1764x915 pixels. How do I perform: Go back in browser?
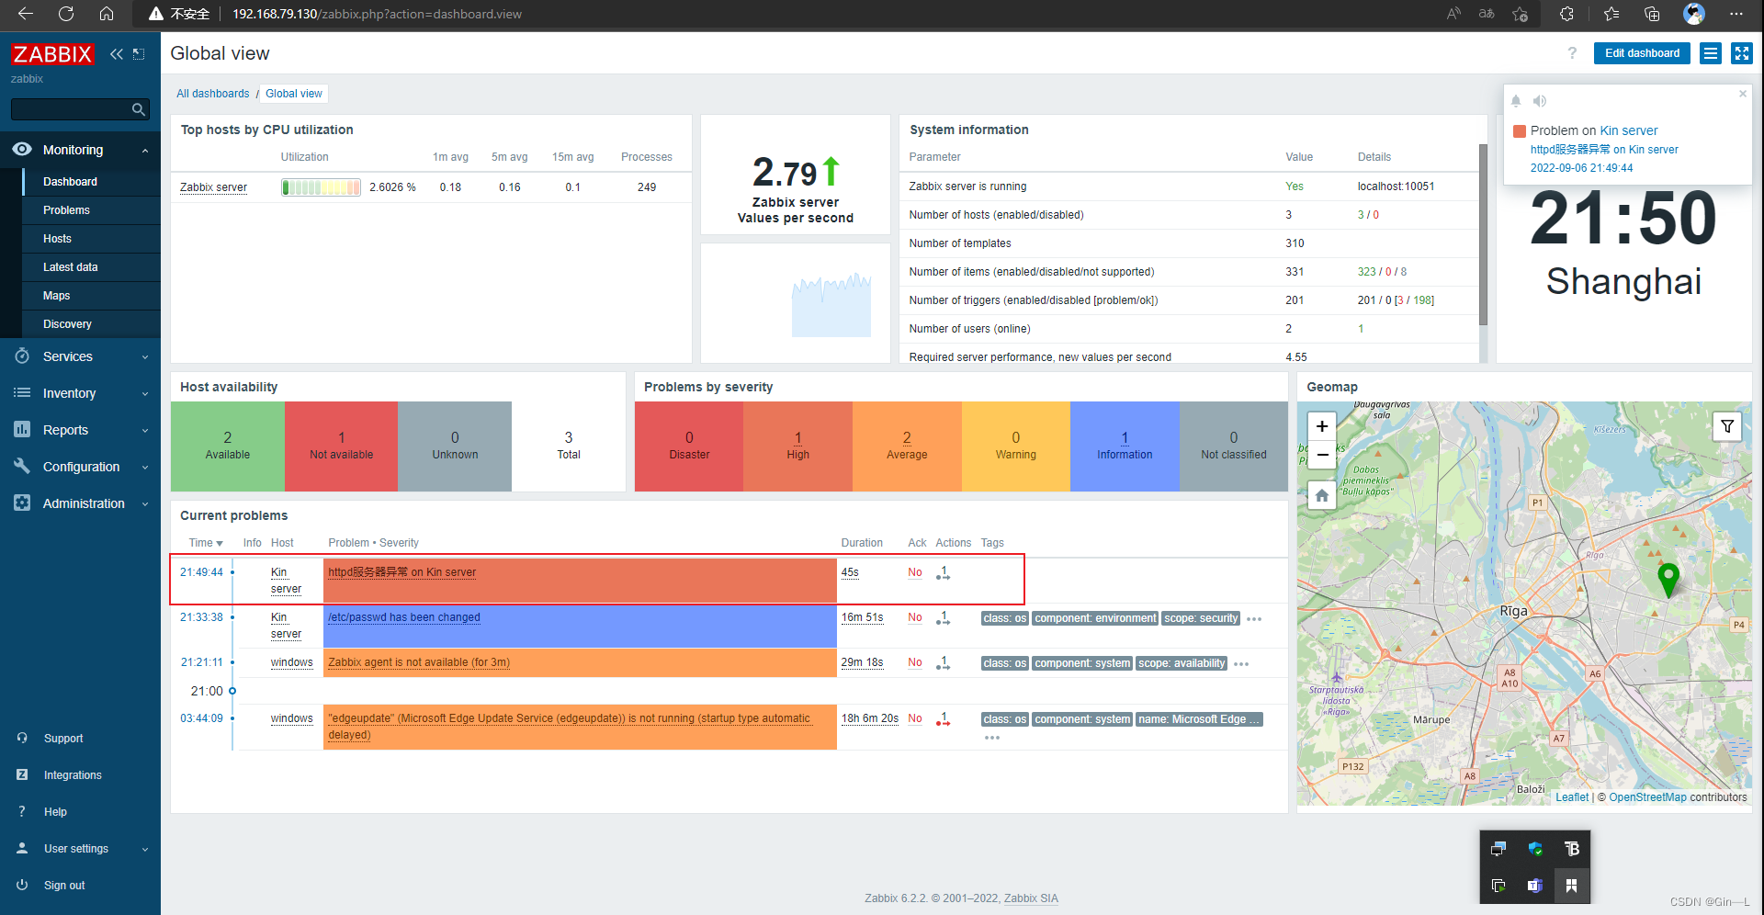tap(26, 14)
